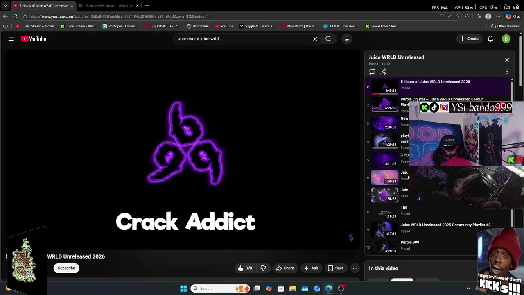
Task: Click the Windows taskbar search box
Action: (x=221, y=288)
